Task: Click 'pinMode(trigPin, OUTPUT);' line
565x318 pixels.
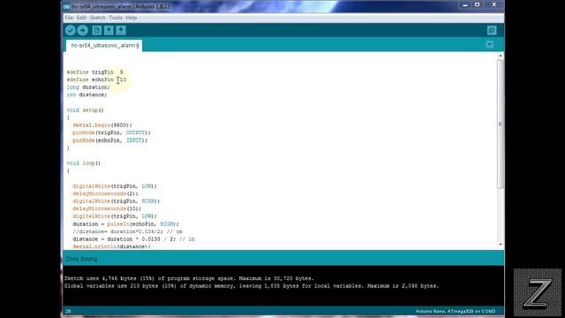Action: tap(111, 132)
